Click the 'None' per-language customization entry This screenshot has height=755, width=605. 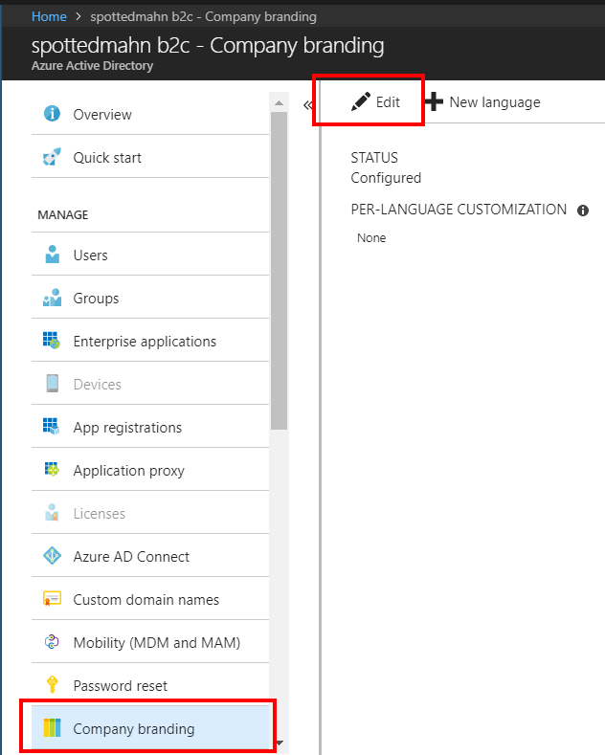point(371,238)
